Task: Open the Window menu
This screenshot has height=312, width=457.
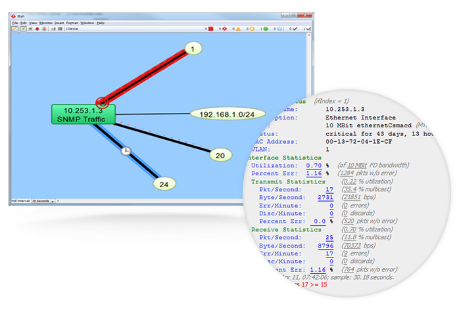Action: point(87,23)
